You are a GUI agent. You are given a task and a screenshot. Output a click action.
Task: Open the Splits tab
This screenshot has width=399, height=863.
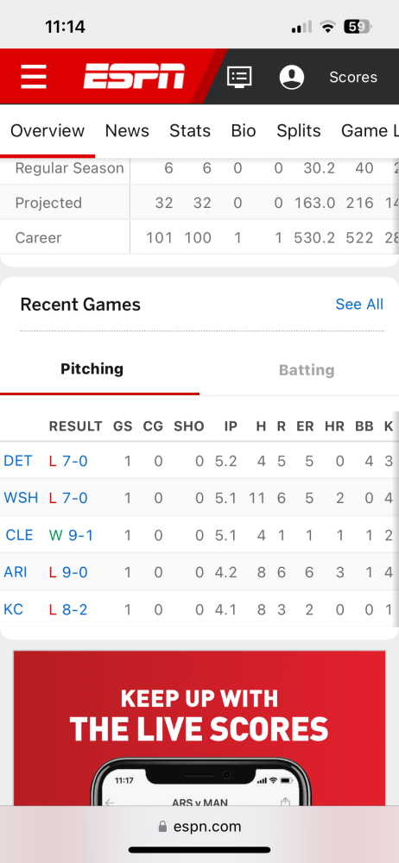click(299, 130)
